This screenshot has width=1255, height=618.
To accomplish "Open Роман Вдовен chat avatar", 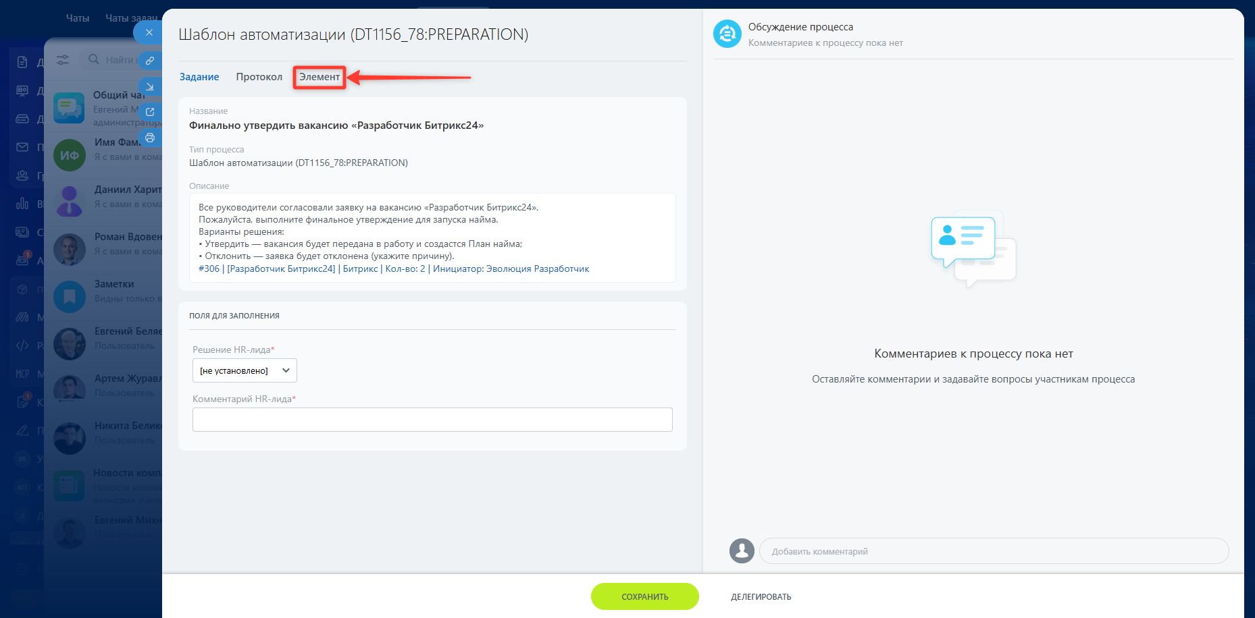I will pos(69,250).
